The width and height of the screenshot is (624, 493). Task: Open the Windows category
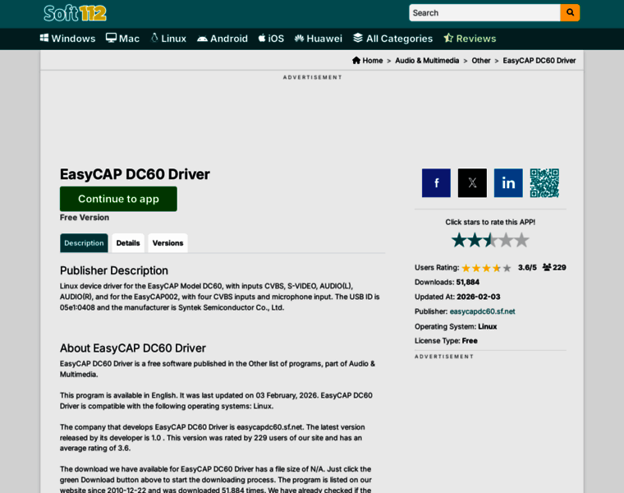coord(67,39)
